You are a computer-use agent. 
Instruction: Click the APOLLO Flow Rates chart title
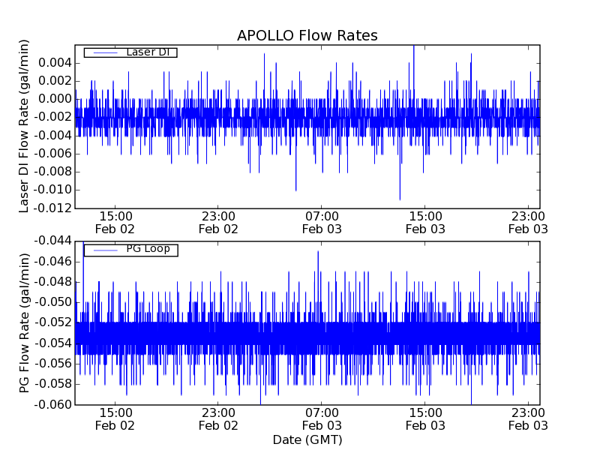307,35
